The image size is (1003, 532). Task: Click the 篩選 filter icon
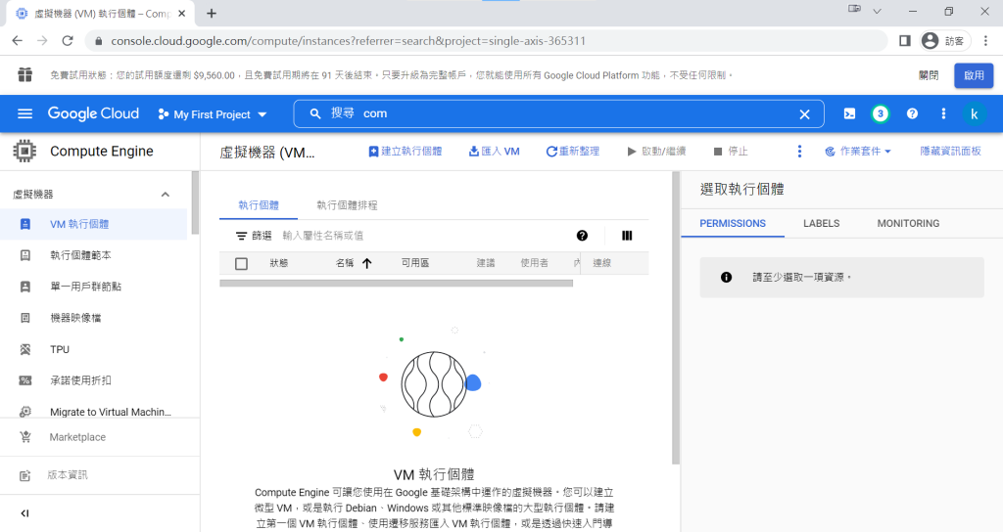pyautogui.click(x=241, y=236)
